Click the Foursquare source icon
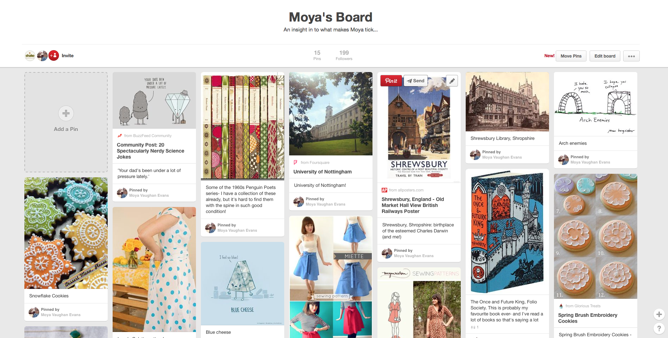The image size is (668, 338). [x=296, y=162]
